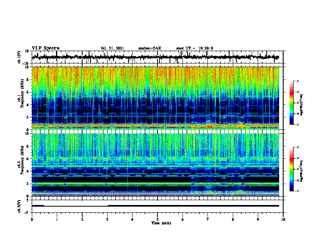Click the "7" tick label on time axis
319x246 pixels.
click(208, 219)
